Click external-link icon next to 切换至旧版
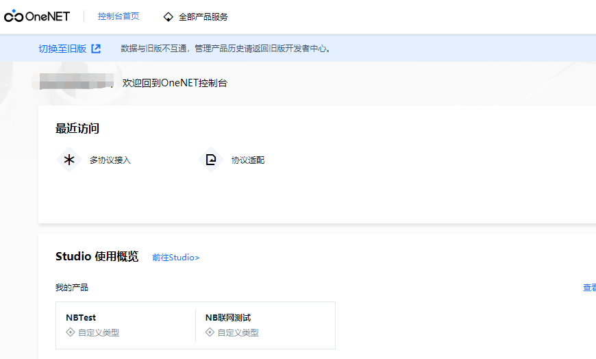The image size is (596, 359). pos(96,49)
